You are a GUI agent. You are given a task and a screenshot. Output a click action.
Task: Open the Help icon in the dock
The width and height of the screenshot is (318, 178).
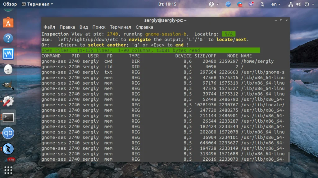8,38
